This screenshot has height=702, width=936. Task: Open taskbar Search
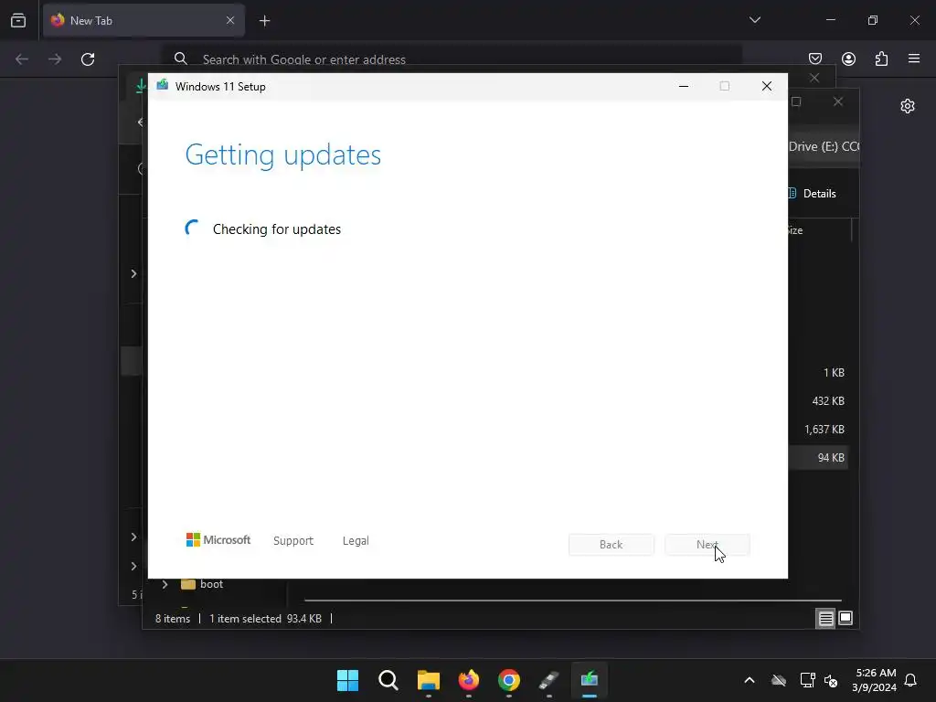[x=388, y=680]
